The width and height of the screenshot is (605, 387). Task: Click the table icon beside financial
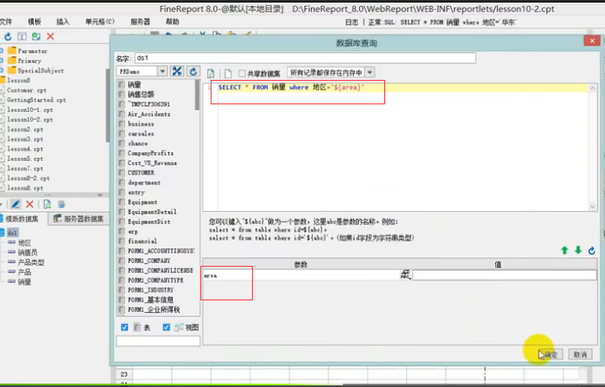click(x=121, y=241)
